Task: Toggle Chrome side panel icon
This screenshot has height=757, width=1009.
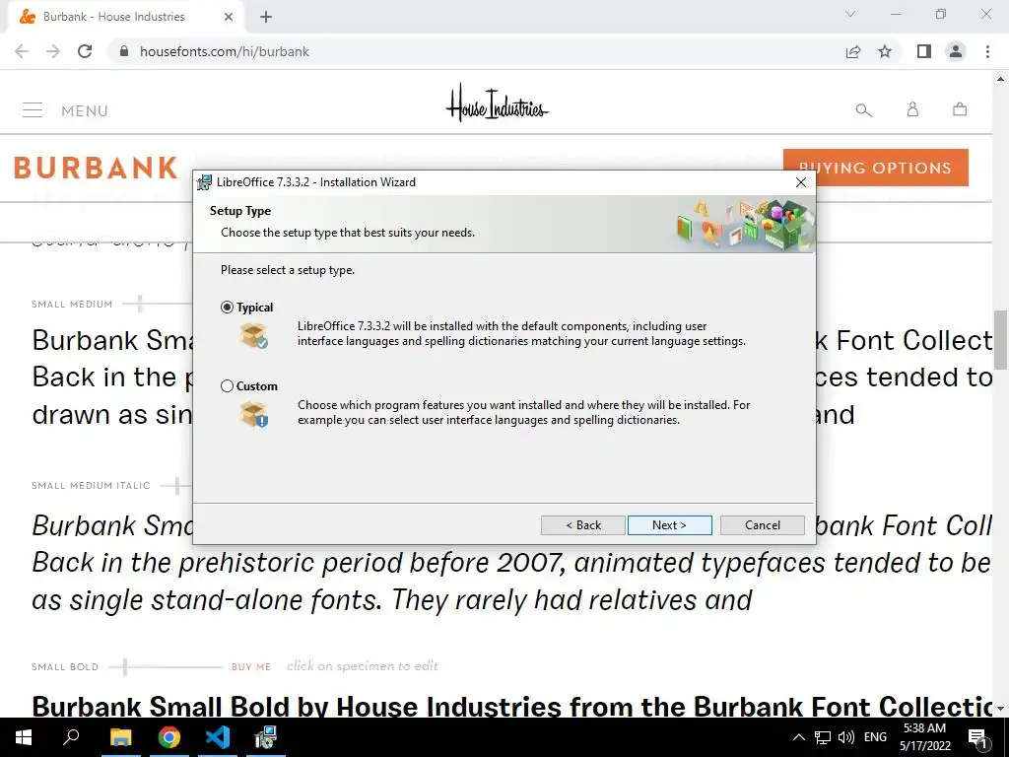Action: (x=924, y=51)
